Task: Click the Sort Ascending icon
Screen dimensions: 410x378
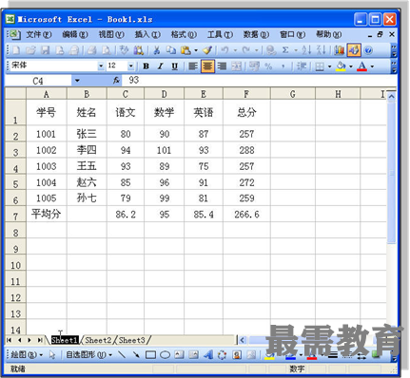Action: tap(306, 50)
